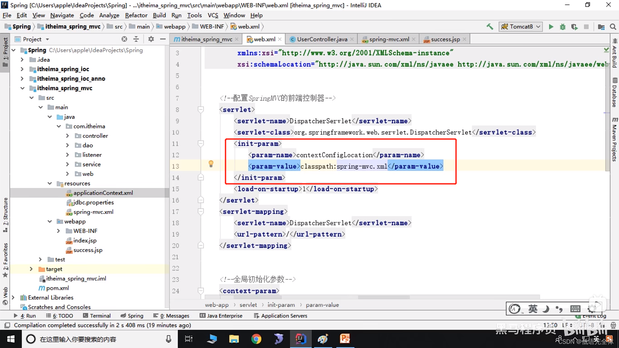The image size is (619, 348).
Task: Collapse all nodes in the Project tree
Action: coord(136,39)
